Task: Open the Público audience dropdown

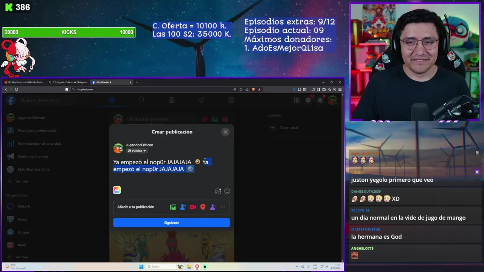Action: pos(137,151)
